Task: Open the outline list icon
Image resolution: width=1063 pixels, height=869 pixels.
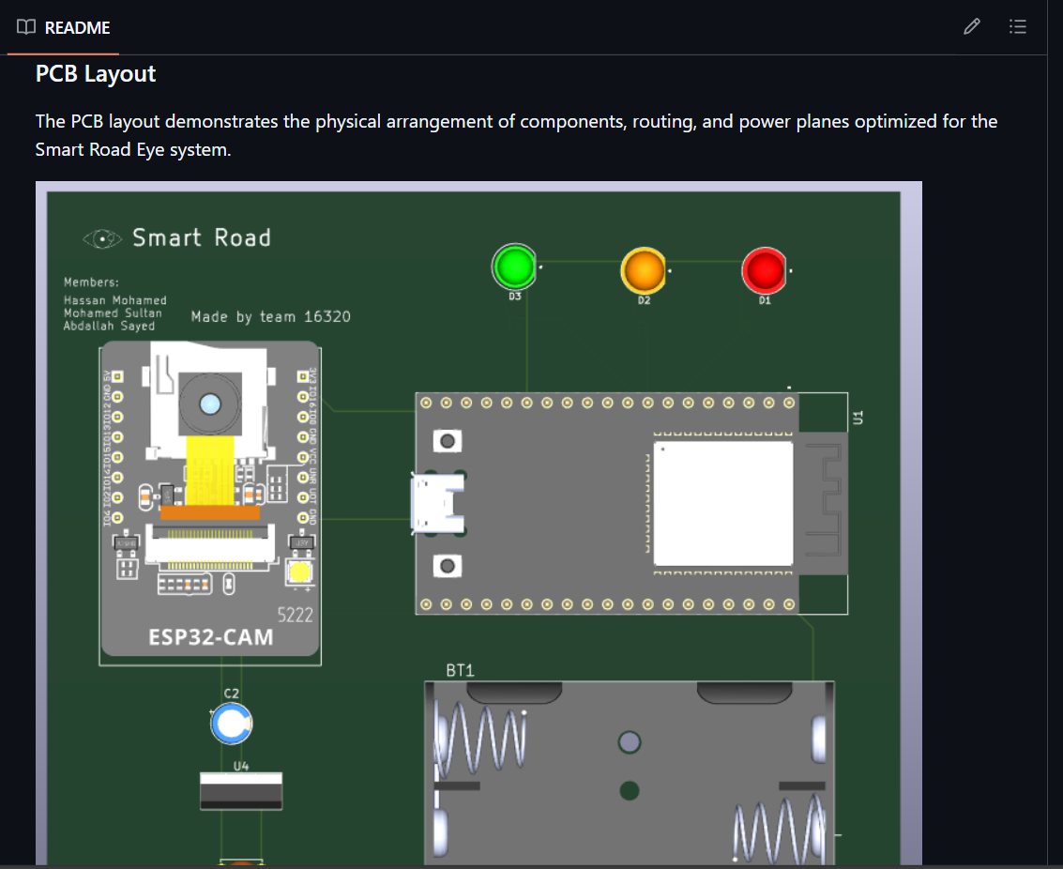Action: click(1017, 27)
